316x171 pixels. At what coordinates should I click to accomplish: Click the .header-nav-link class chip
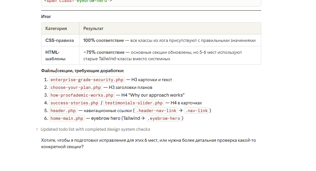click(156, 111)
